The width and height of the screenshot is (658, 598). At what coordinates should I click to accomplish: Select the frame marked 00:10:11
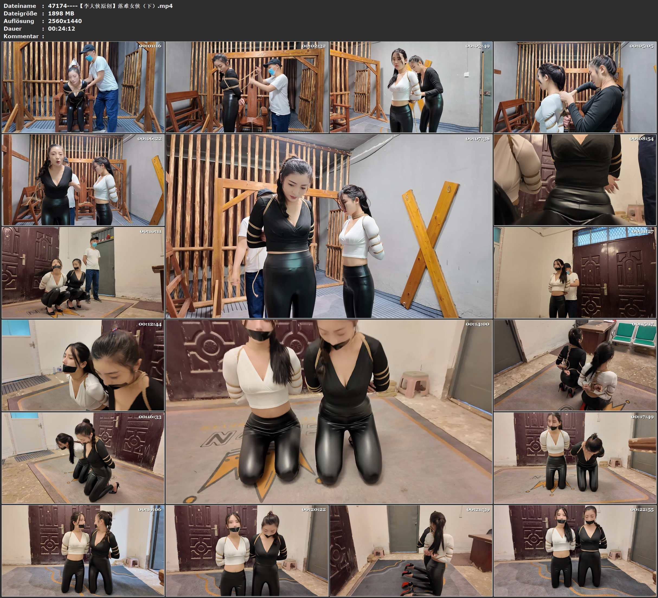tap(83, 272)
